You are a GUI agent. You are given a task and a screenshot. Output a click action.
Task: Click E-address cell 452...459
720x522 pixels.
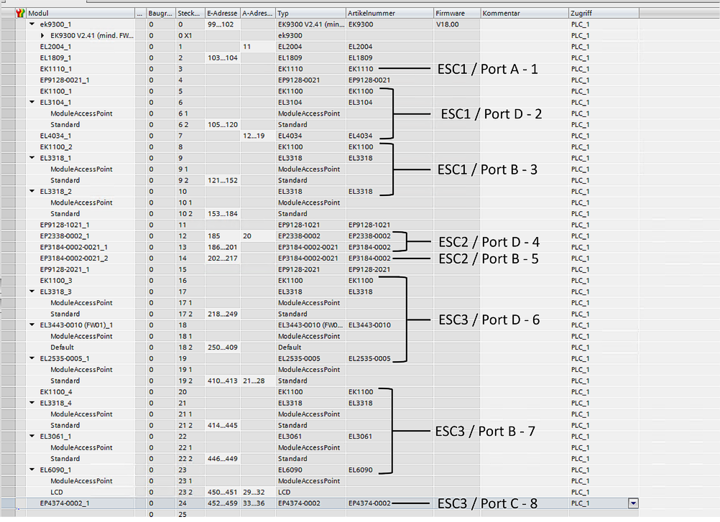(x=223, y=503)
